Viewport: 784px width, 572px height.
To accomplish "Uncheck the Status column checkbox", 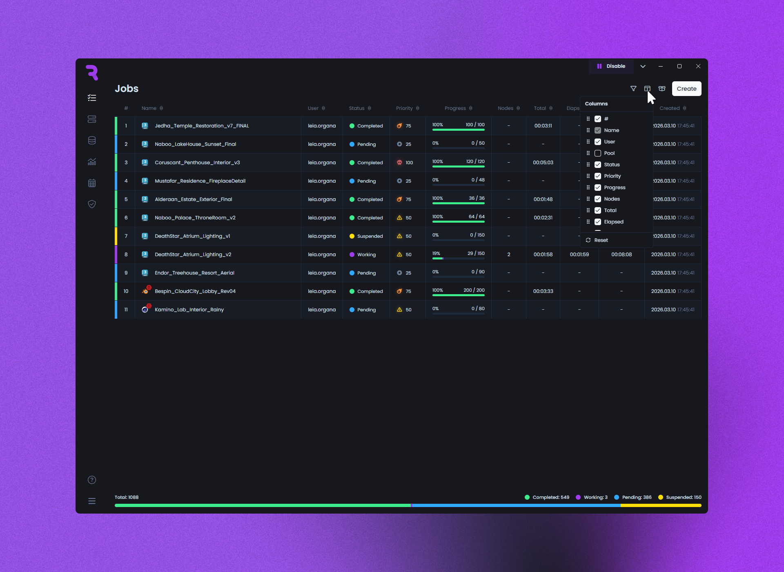I will point(598,165).
